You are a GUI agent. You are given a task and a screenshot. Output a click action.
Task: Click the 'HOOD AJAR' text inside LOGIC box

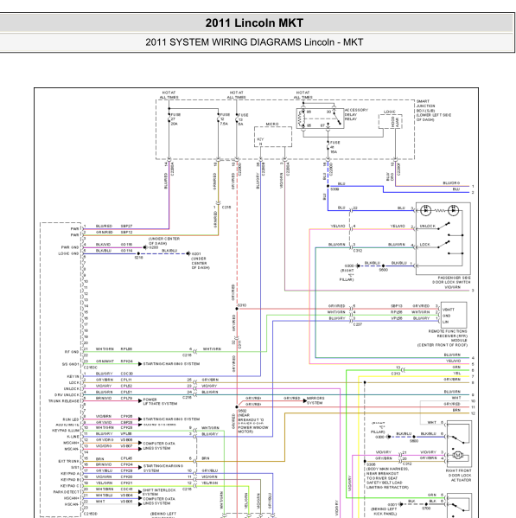pos(395,122)
